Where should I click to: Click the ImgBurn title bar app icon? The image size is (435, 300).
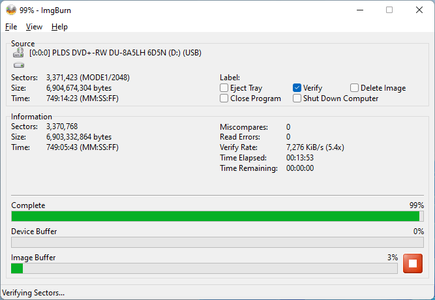pyautogui.click(x=11, y=10)
